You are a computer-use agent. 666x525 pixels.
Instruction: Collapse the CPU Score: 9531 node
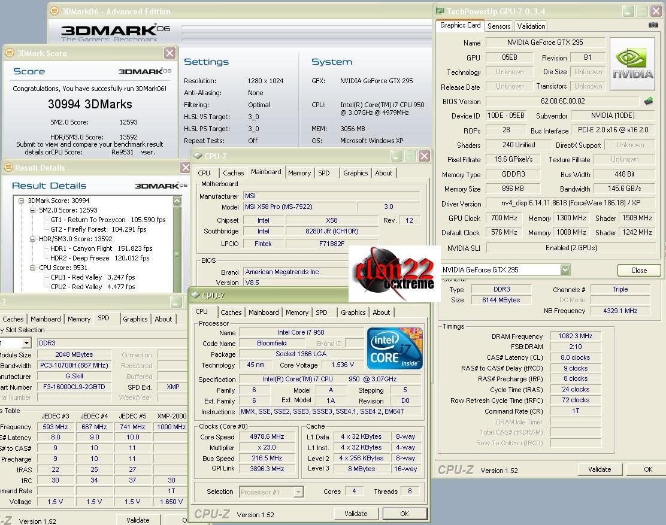click(32, 268)
